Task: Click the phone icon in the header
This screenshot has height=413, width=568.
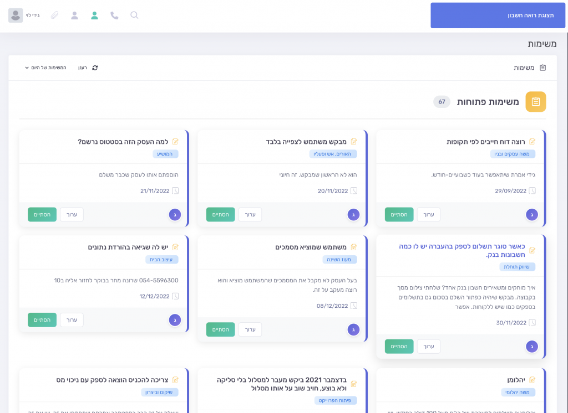Action: (114, 15)
